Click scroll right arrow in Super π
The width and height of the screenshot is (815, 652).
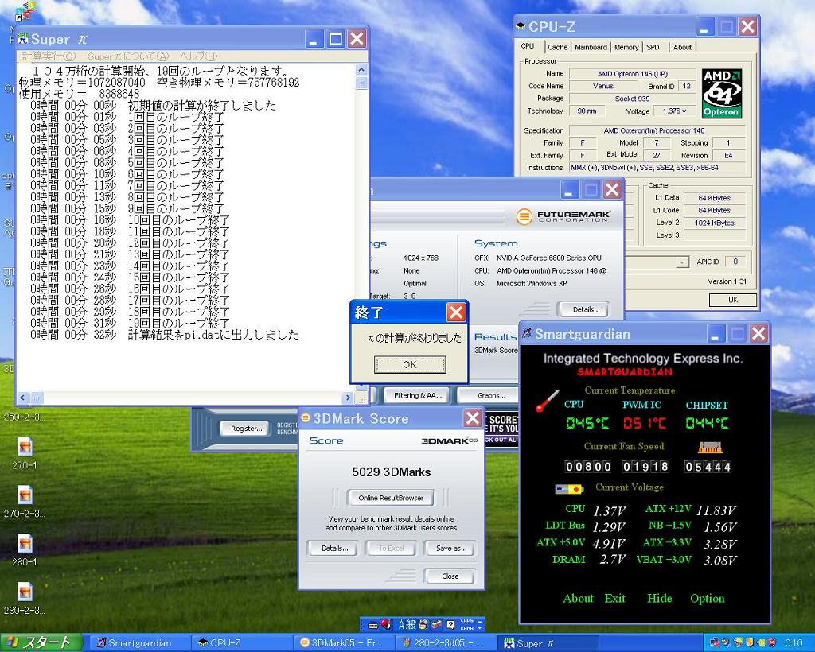349,398
